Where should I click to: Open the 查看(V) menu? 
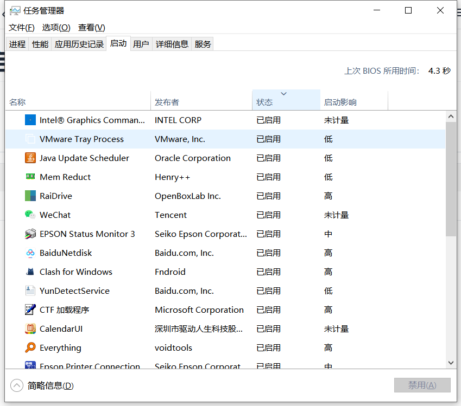click(91, 28)
